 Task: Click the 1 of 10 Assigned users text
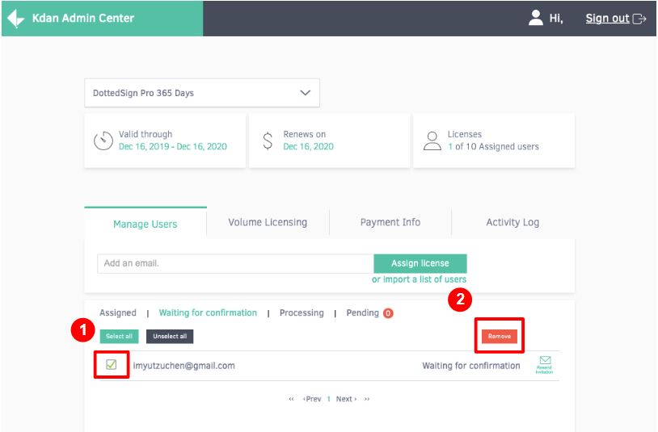(493, 146)
